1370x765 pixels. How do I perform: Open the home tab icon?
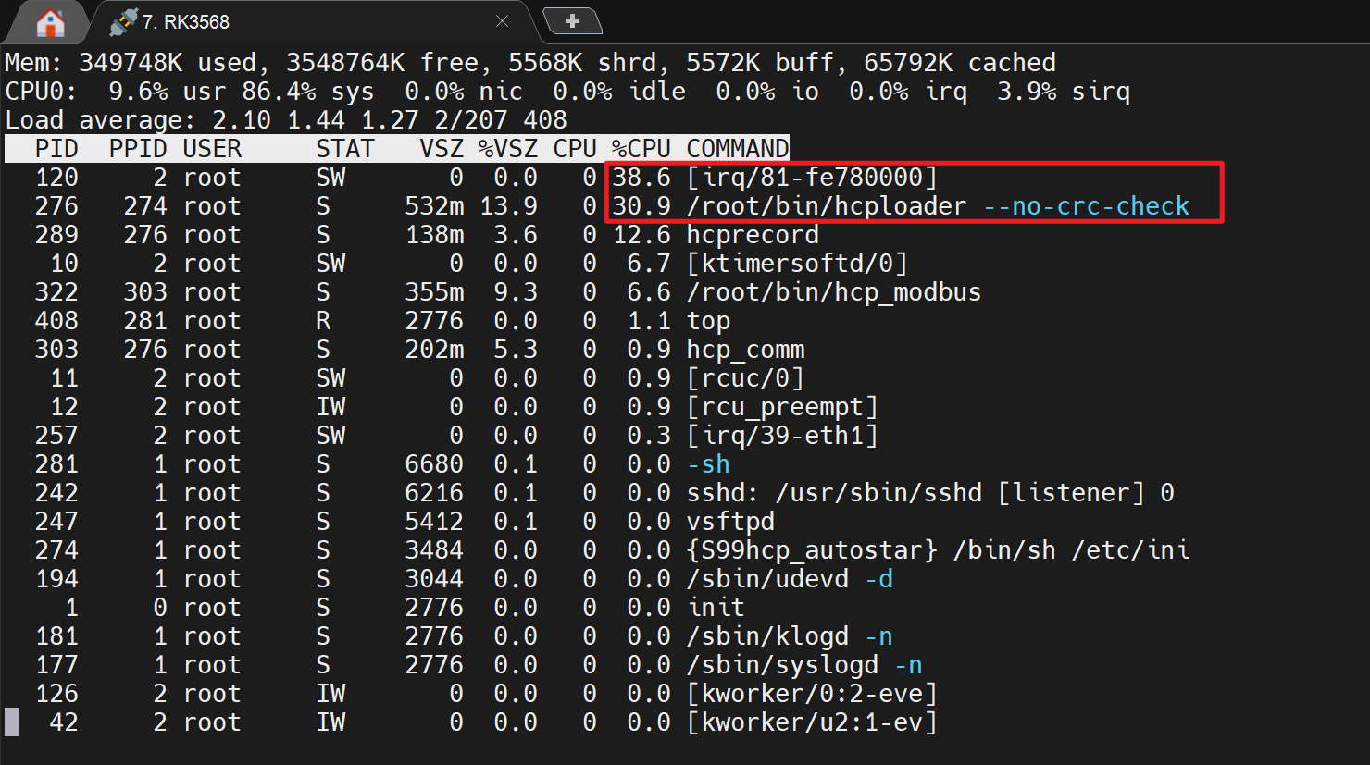pyautogui.click(x=50, y=22)
